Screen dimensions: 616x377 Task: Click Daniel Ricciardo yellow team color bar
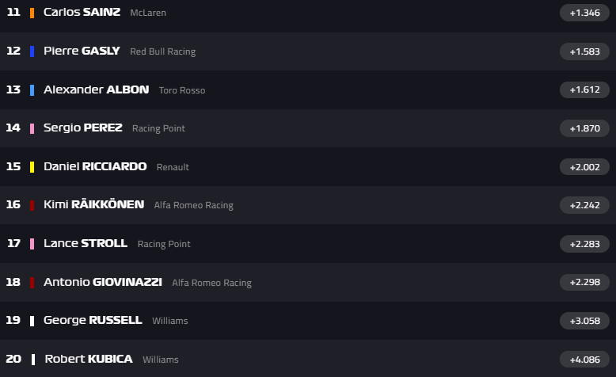(x=32, y=167)
